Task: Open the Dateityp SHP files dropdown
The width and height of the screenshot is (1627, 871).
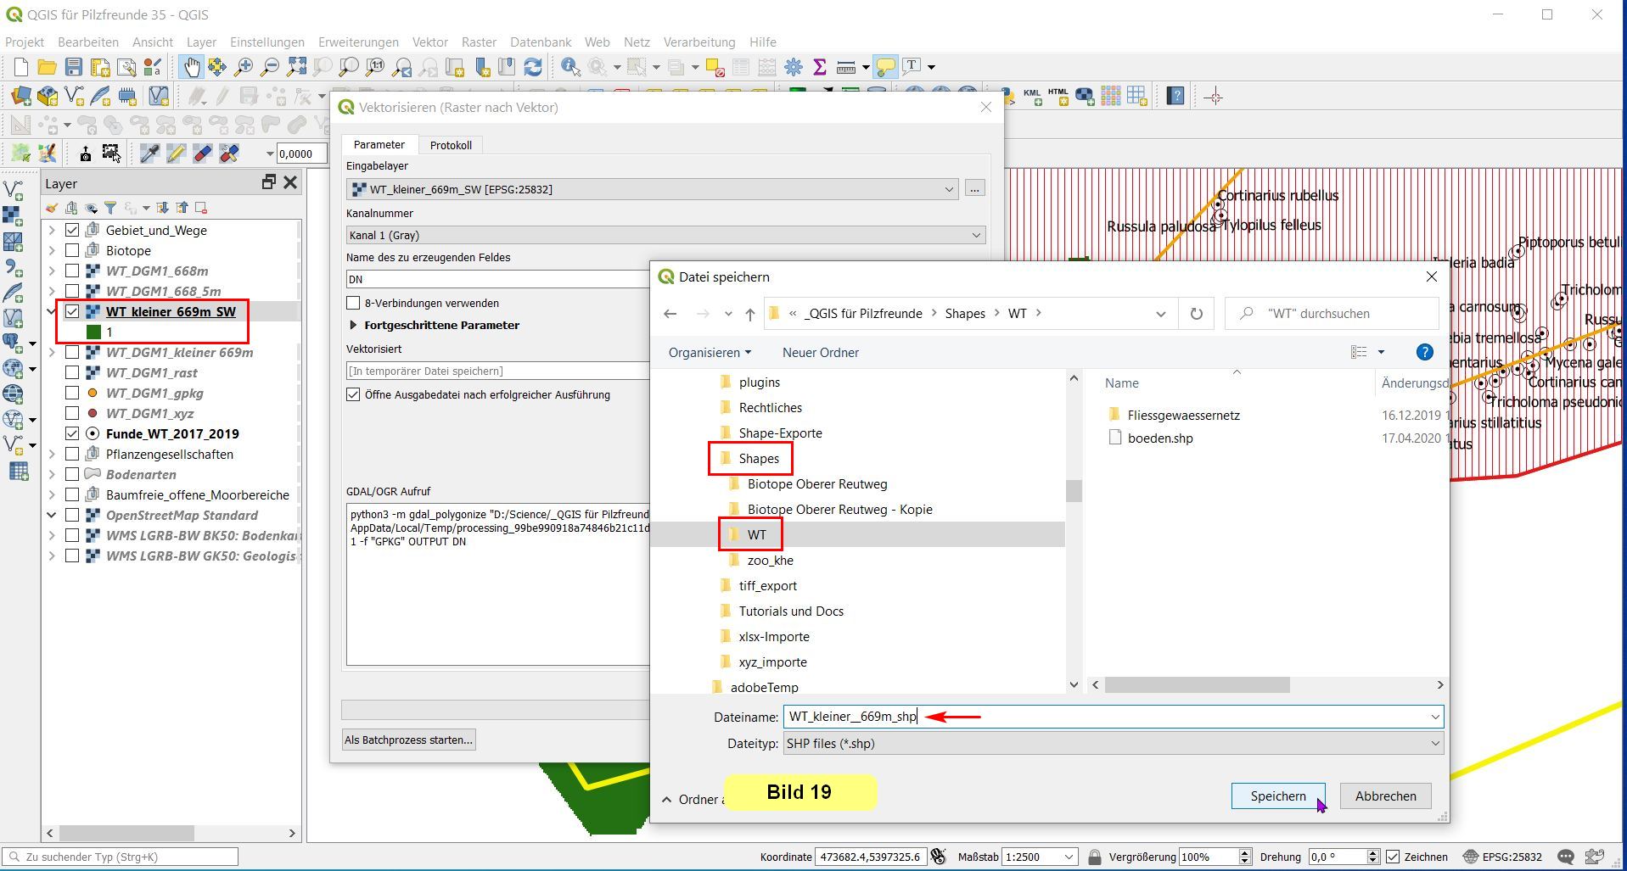Action: coord(1112,743)
